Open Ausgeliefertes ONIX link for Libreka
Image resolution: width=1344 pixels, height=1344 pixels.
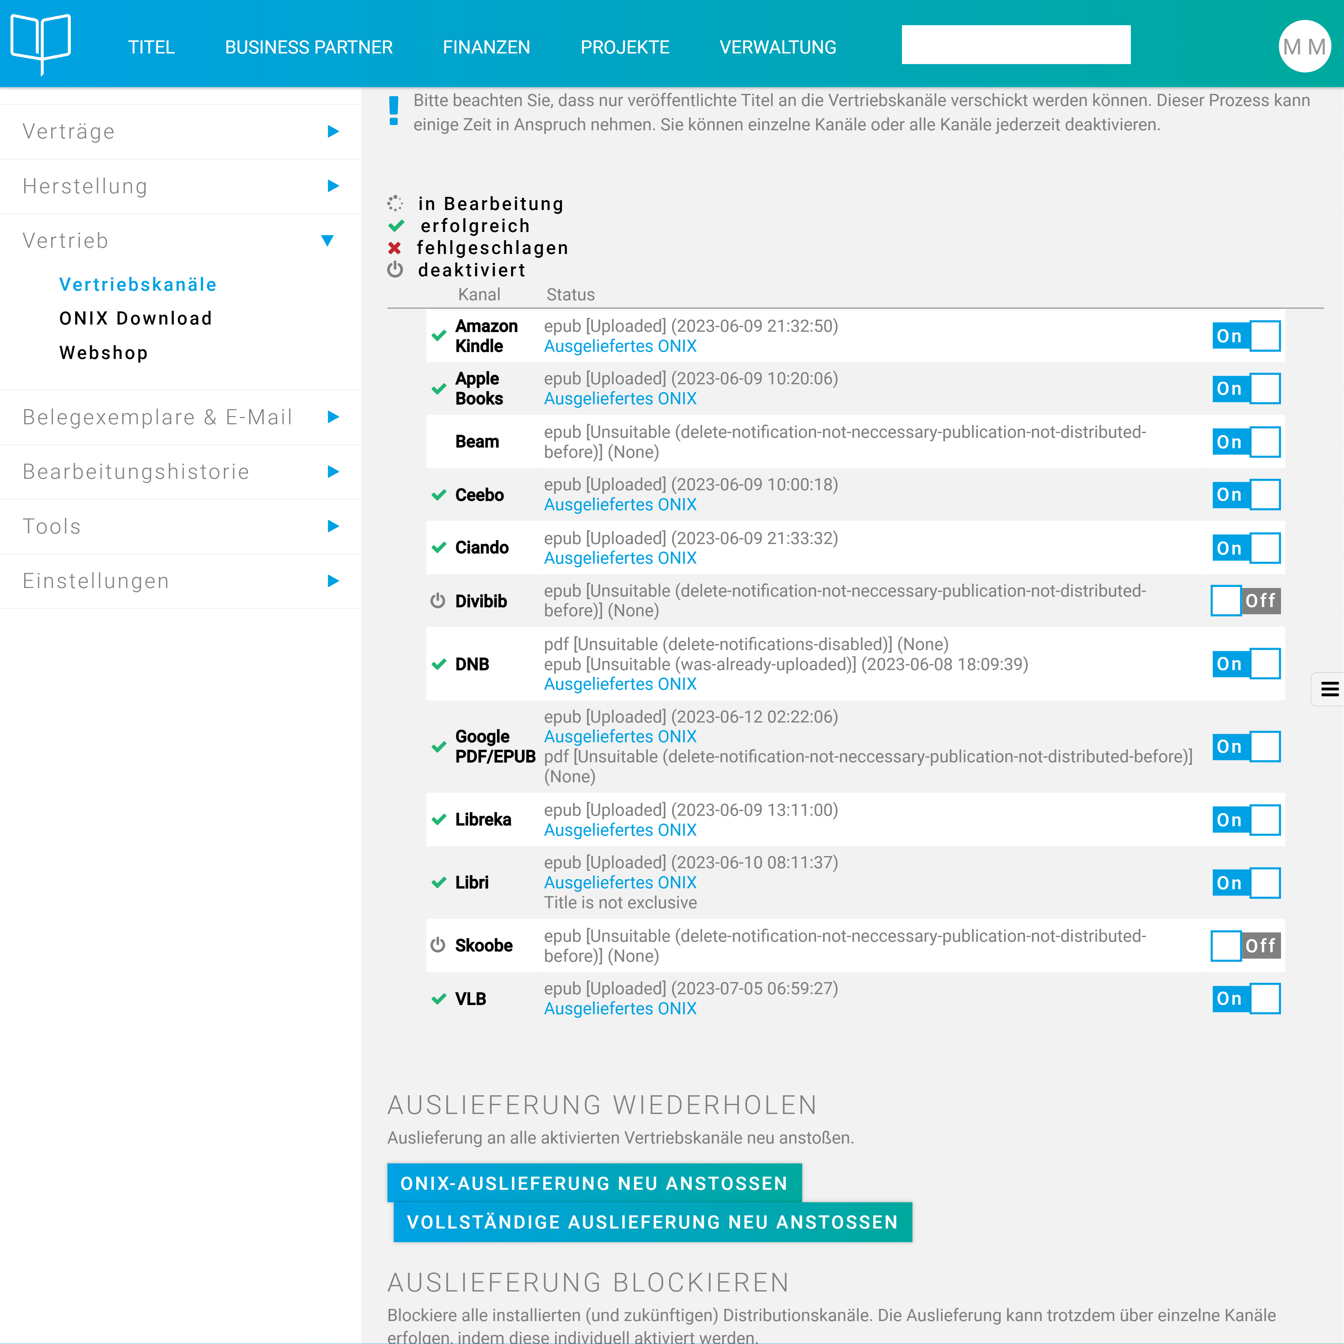point(620,830)
